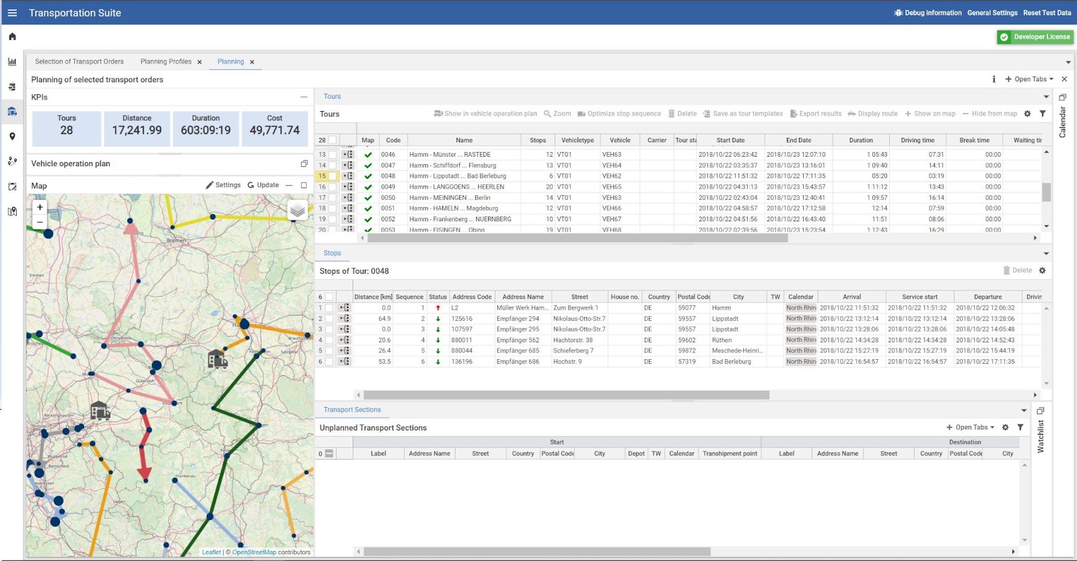Click the location pin sidebar icon
Screen dimensions: 1077x561
[12, 137]
